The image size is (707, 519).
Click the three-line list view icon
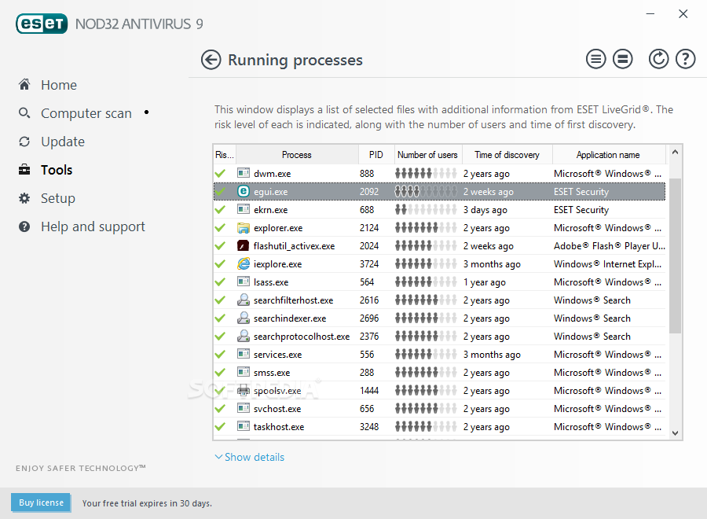click(x=595, y=59)
